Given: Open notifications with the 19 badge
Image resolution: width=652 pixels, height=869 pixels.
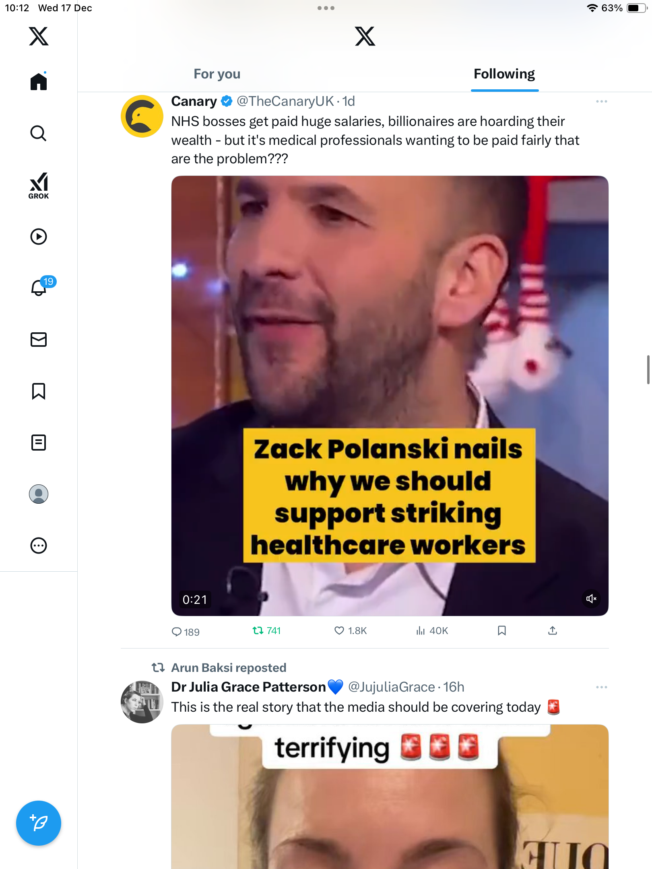Looking at the screenshot, I should pyautogui.click(x=39, y=288).
